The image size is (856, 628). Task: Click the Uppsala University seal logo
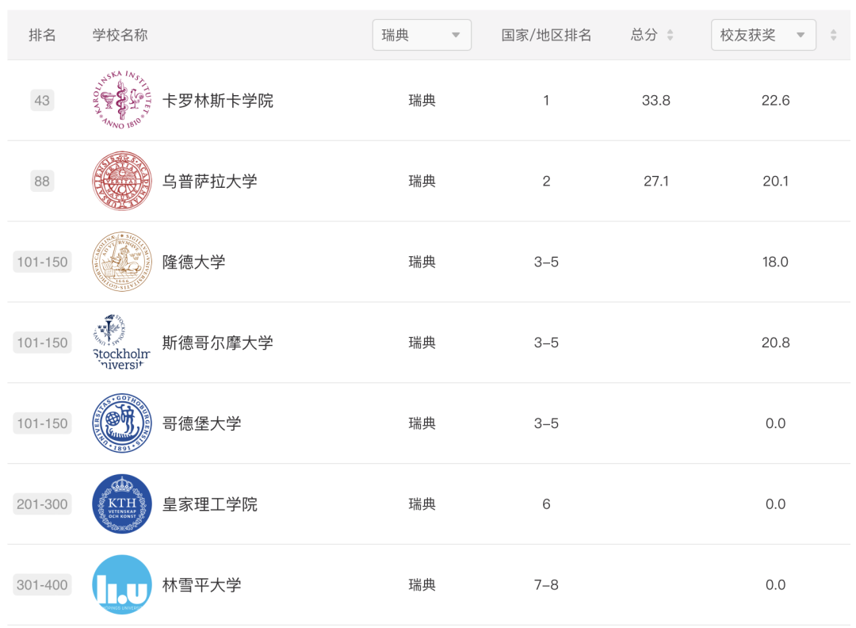[x=122, y=181]
